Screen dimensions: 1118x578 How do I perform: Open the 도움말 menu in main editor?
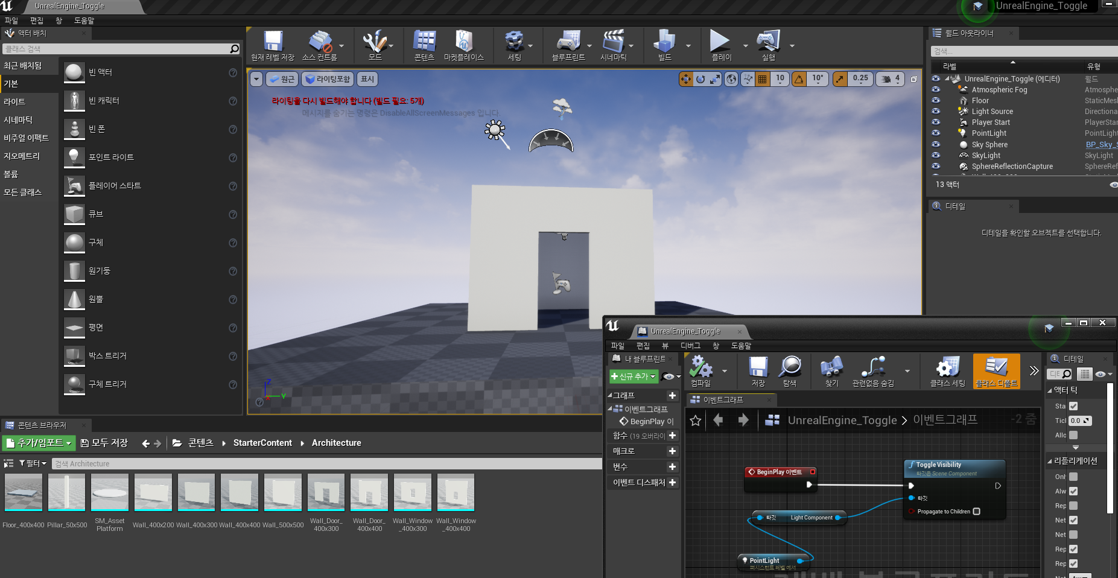84,21
